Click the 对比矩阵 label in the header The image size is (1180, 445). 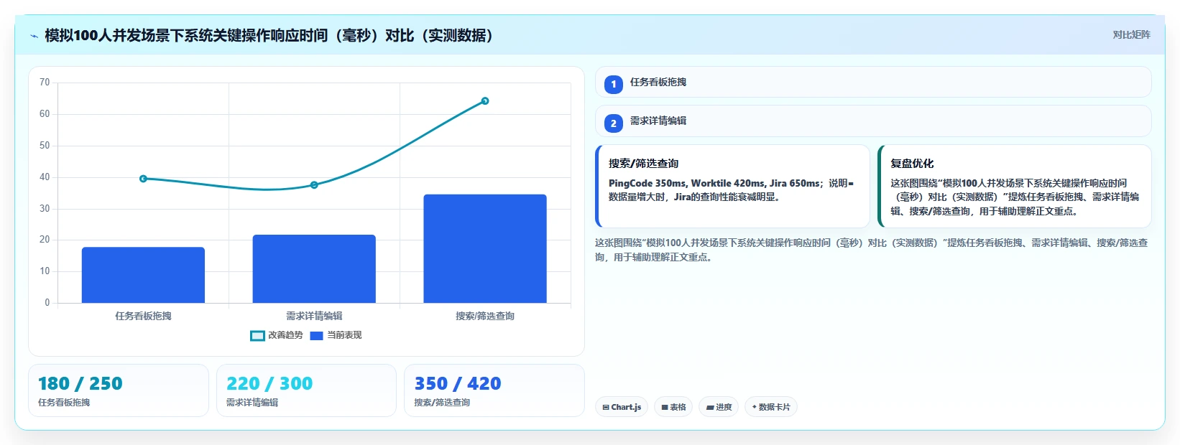point(1131,34)
